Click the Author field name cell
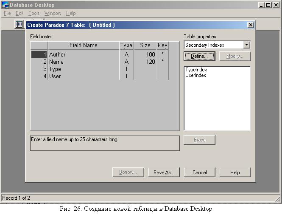The width and height of the screenshot is (282, 218). click(84, 54)
